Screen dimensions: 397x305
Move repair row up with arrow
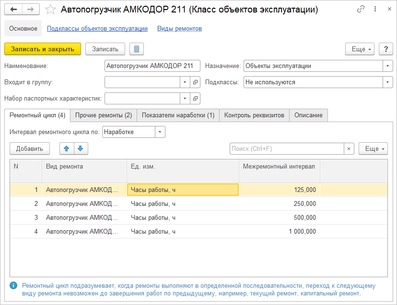(67, 148)
